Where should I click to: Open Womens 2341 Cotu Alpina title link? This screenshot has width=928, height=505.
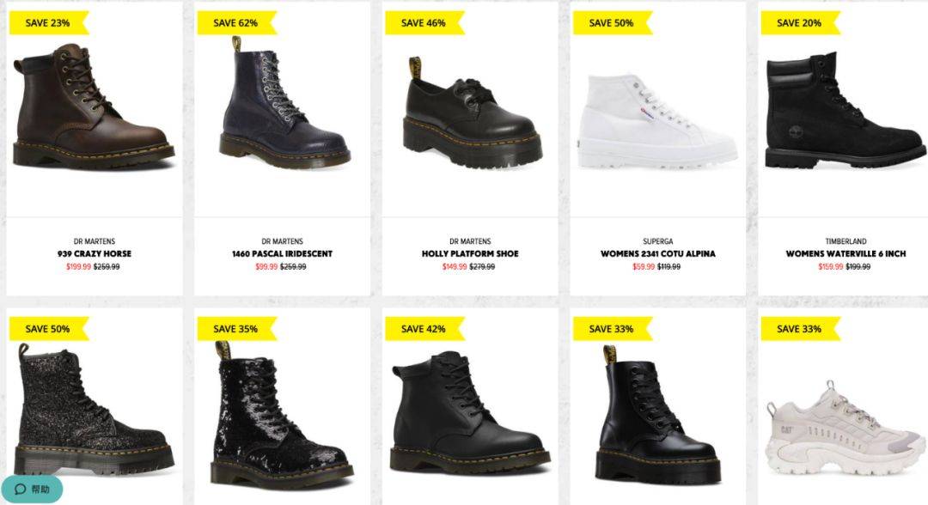pyautogui.click(x=657, y=253)
